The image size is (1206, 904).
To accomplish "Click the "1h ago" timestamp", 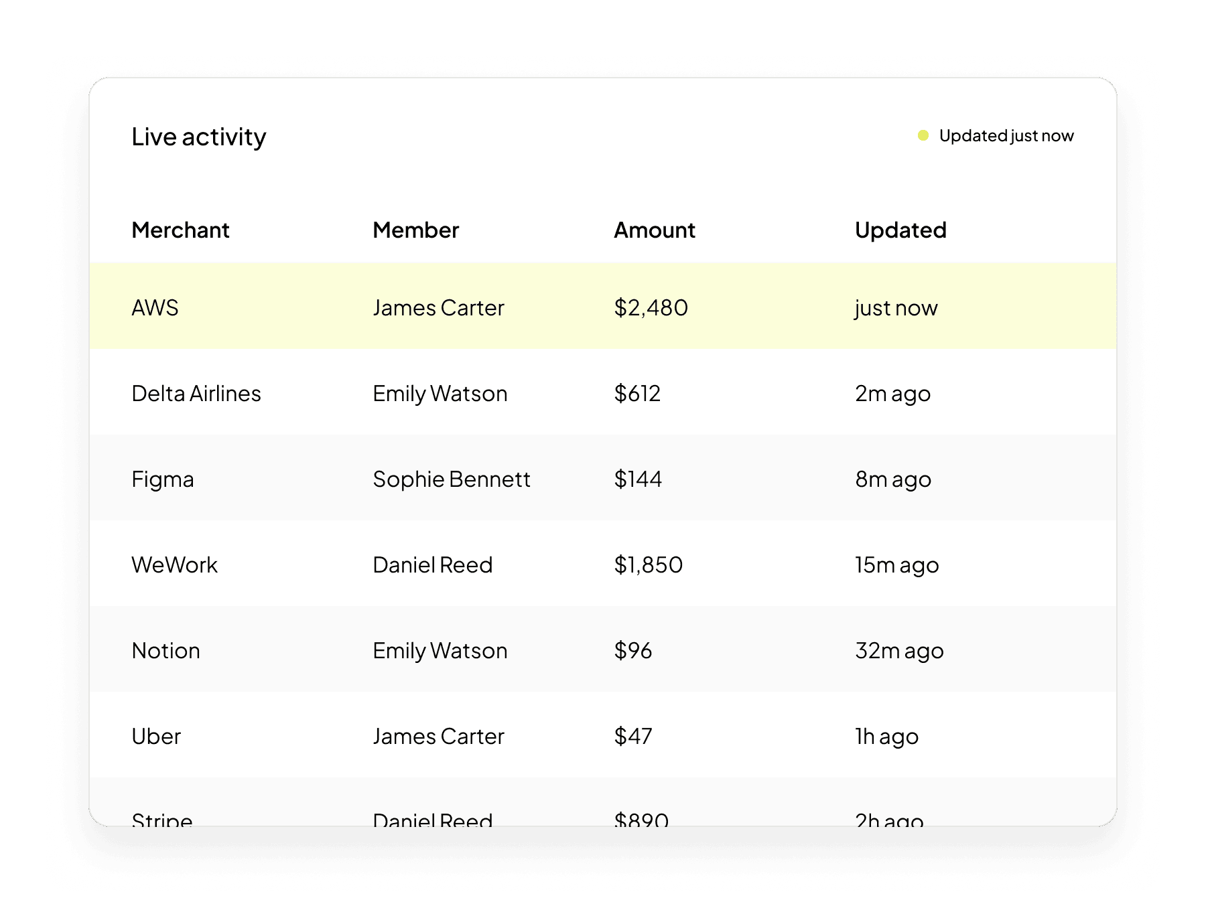I will click(x=887, y=737).
